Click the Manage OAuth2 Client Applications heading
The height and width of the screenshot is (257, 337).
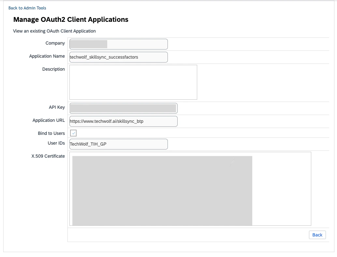click(x=70, y=20)
